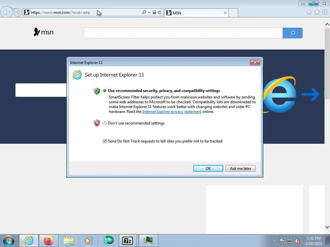
Task: Click the IE logo in dialog header
Action: point(77,75)
